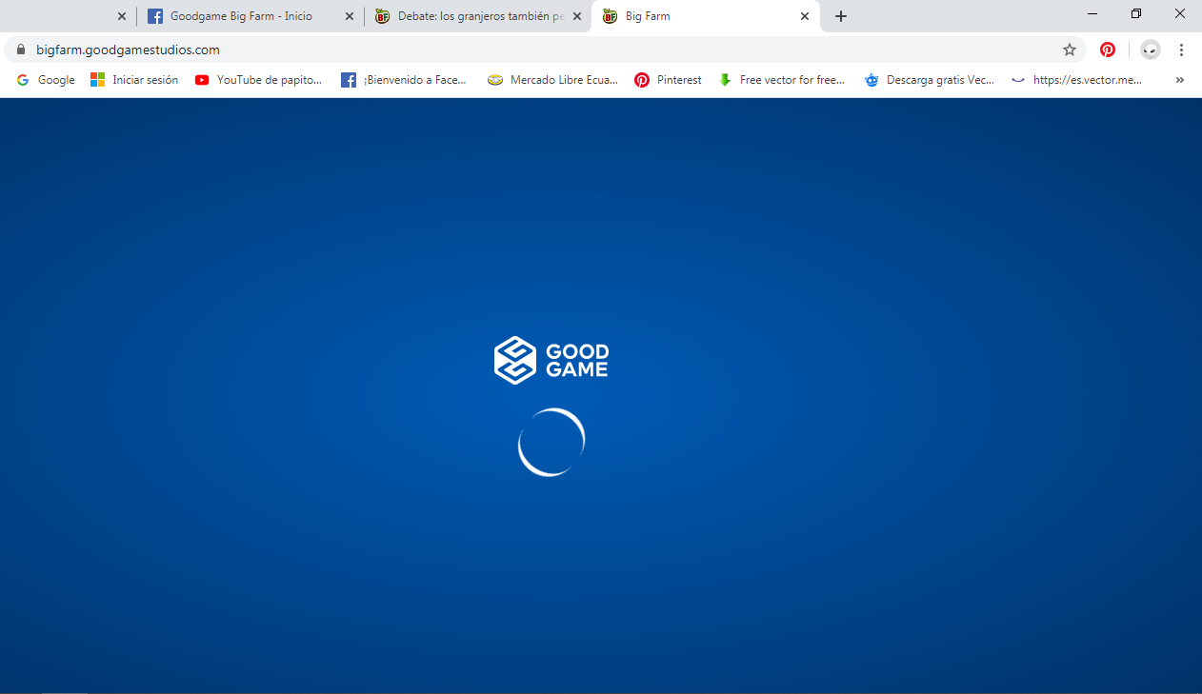View site info via the padlock icon

20,50
